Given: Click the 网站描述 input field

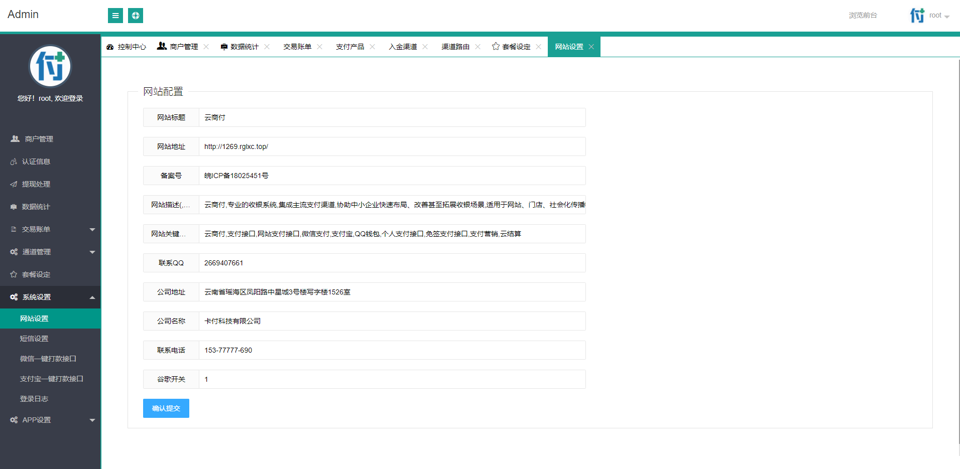Looking at the screenshot, I should (392, 205).
